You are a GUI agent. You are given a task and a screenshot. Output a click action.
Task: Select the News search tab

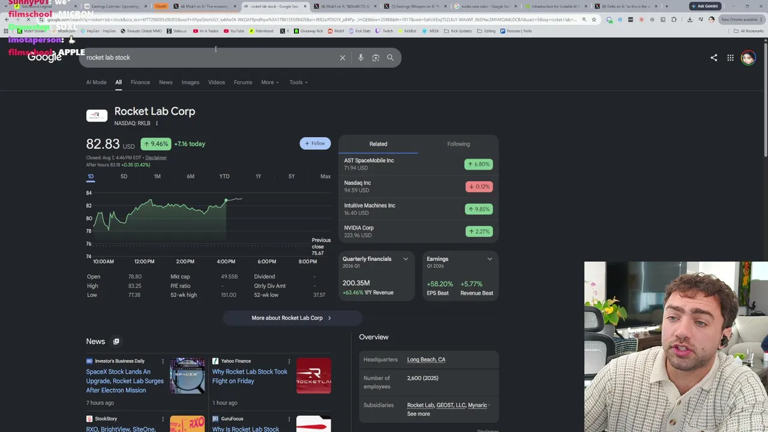166,82
